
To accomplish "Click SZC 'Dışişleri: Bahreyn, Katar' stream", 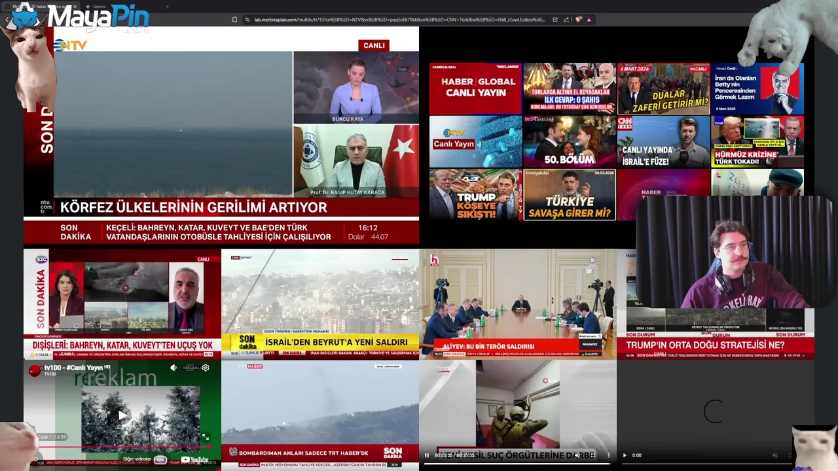I will click(122, 304).
